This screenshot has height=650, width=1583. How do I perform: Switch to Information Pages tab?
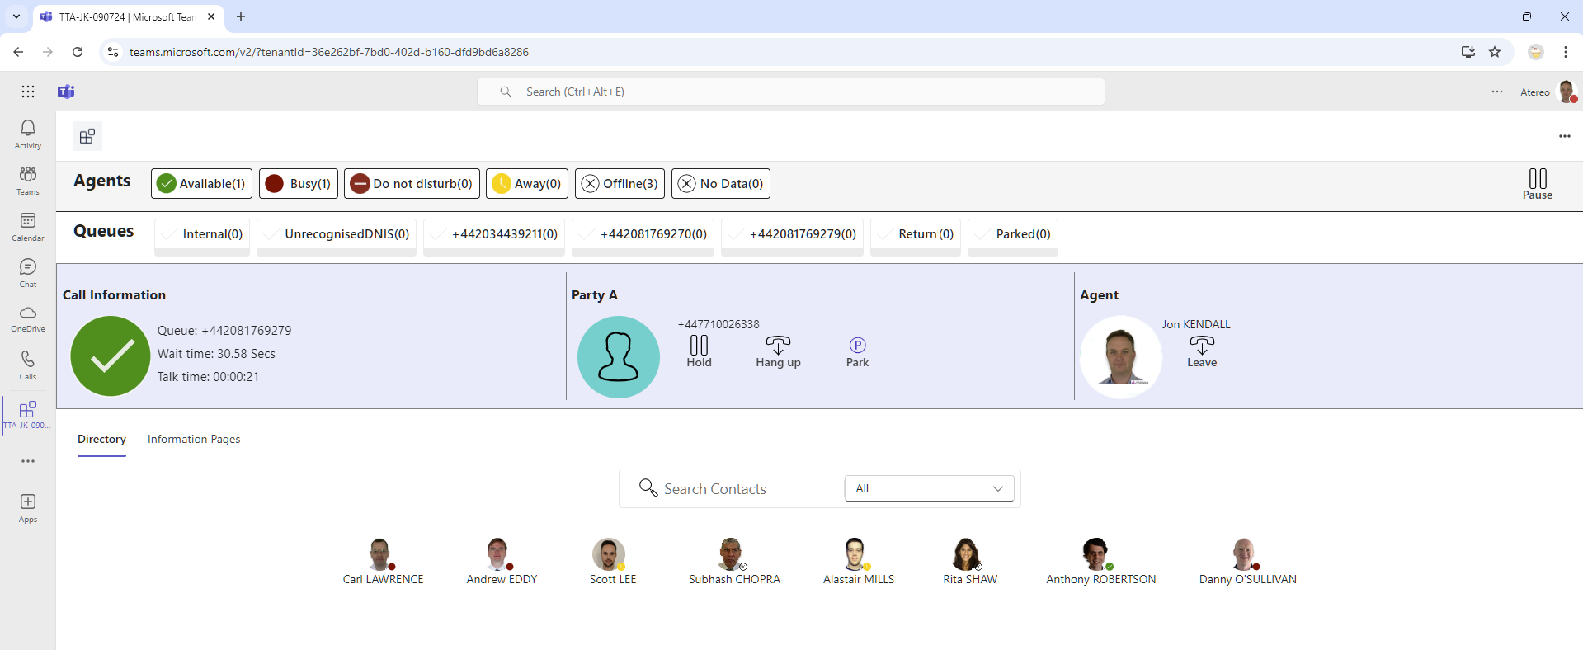click(194, 439)
